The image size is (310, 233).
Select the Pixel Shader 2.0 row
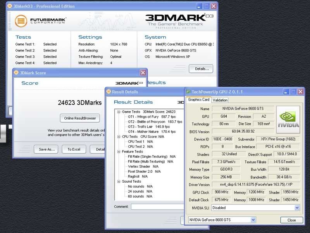(144, 171)
